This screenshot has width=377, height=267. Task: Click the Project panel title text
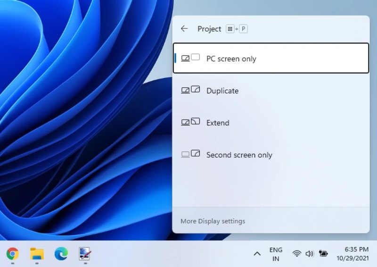(209, 29)
